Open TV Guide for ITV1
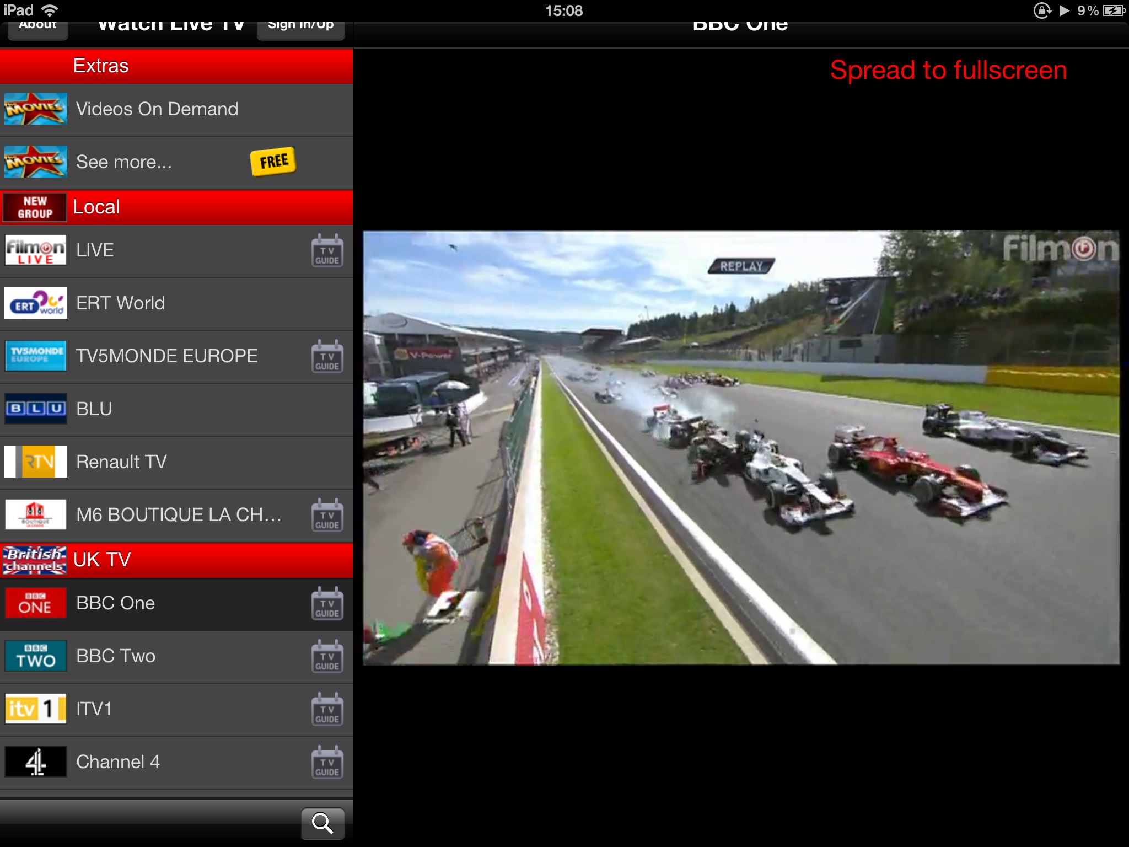The width and height of the screenshot is (1129, 847). coord(327,710)
